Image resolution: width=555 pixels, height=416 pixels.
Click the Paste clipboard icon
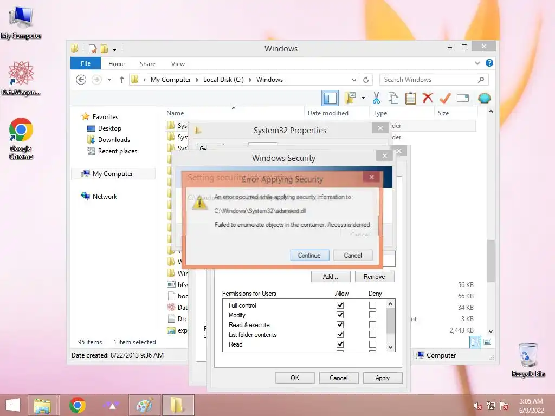(x=411, y=98)
